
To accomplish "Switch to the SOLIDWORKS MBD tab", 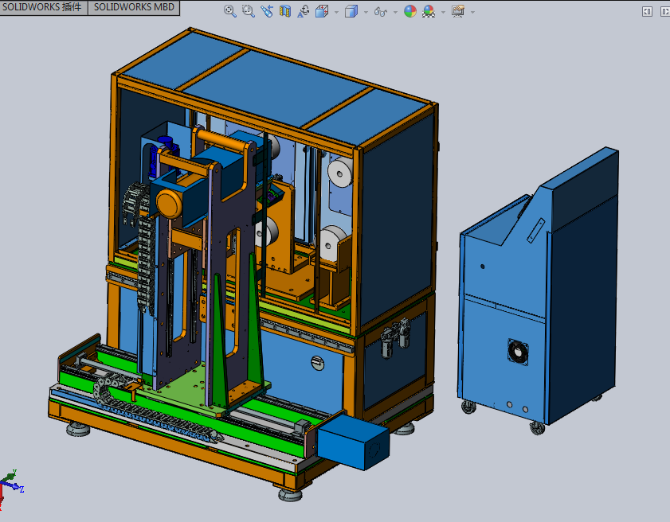I will tap(133, 7).
